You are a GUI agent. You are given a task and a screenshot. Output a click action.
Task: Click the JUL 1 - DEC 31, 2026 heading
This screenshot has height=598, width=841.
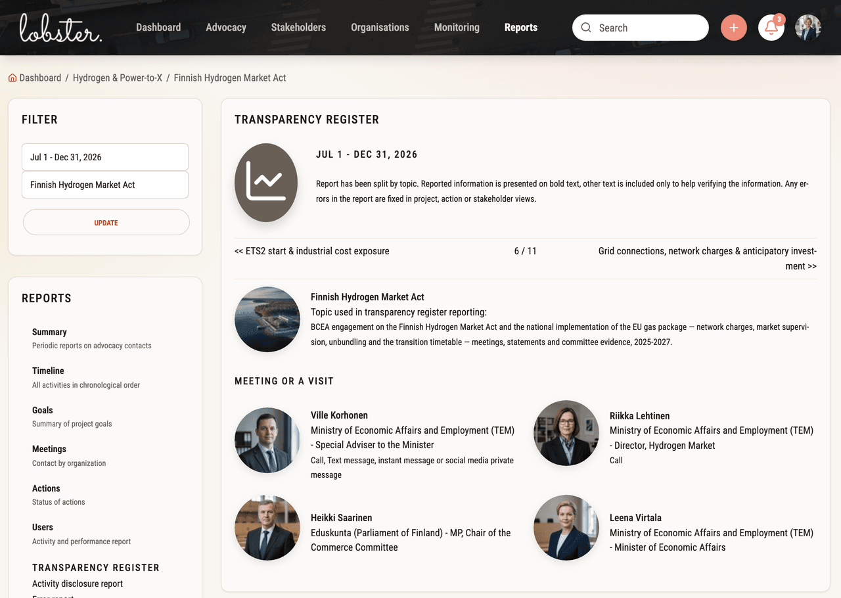367,154
